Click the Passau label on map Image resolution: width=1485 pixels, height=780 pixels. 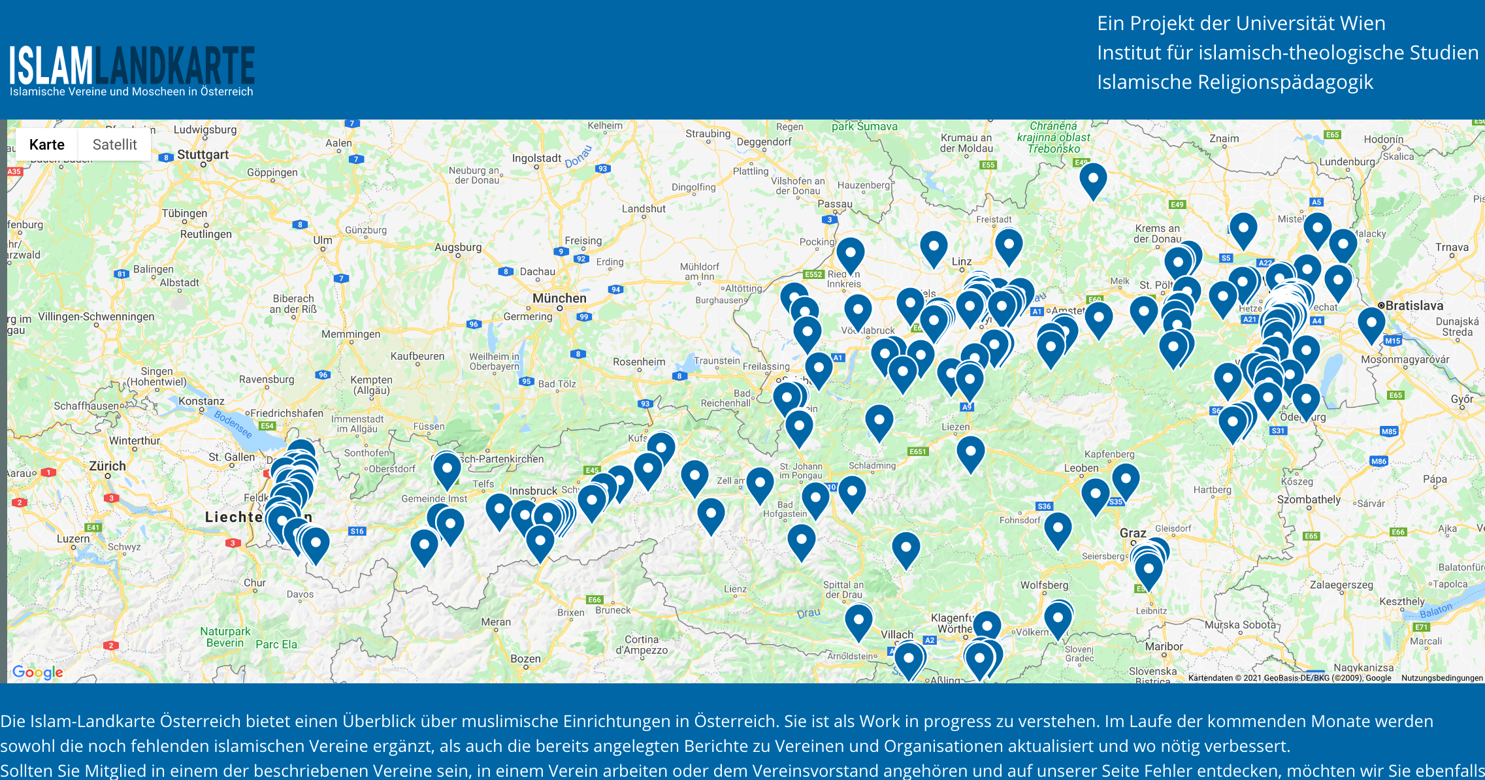835,203
